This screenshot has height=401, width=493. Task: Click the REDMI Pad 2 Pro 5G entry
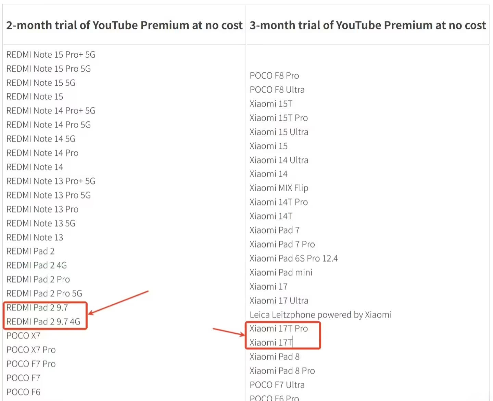click(x=44, y=293)
